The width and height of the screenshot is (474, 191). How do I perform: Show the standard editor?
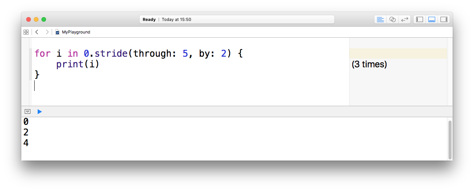(x=380, y=19)
